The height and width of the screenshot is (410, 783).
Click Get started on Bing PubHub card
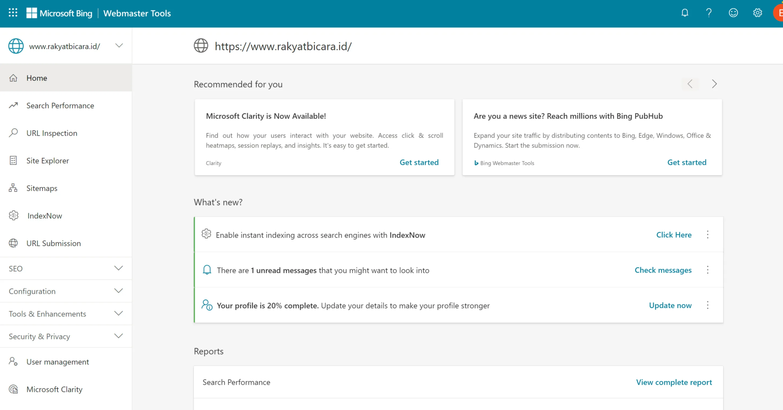click(687, 162)
